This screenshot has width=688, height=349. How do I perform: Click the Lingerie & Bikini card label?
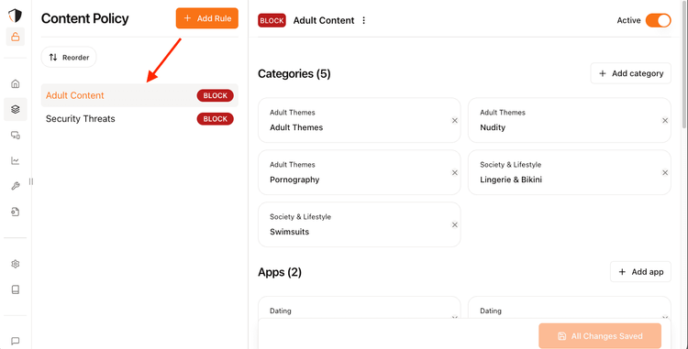[x=511, y=180]
